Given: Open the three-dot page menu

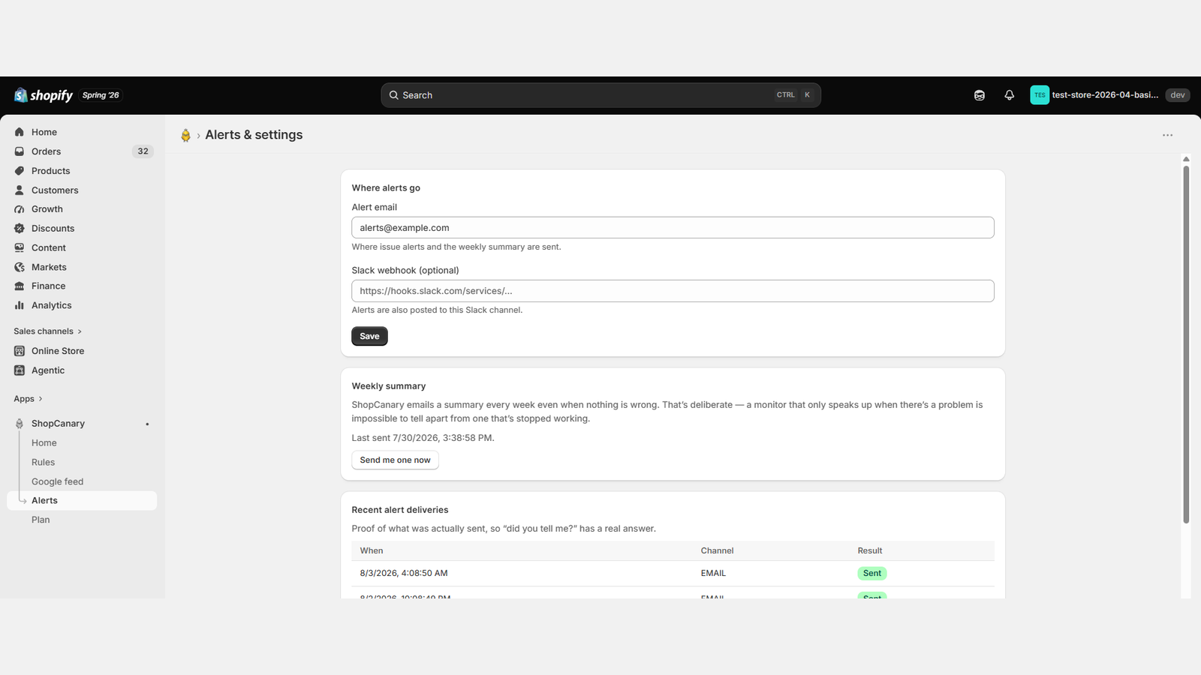Looking at the screenshot, I should 1167,135.
